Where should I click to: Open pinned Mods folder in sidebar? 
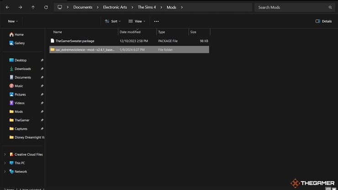[16, 111]
